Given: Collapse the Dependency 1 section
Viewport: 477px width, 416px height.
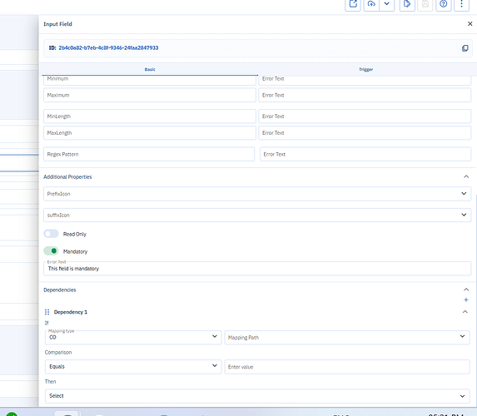Looking at the screenshot, I should point(465,312).
